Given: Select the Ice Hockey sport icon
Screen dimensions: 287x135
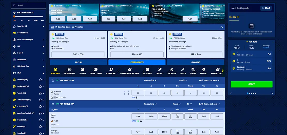Looking at the screenshot, I should tap(111, 70).
